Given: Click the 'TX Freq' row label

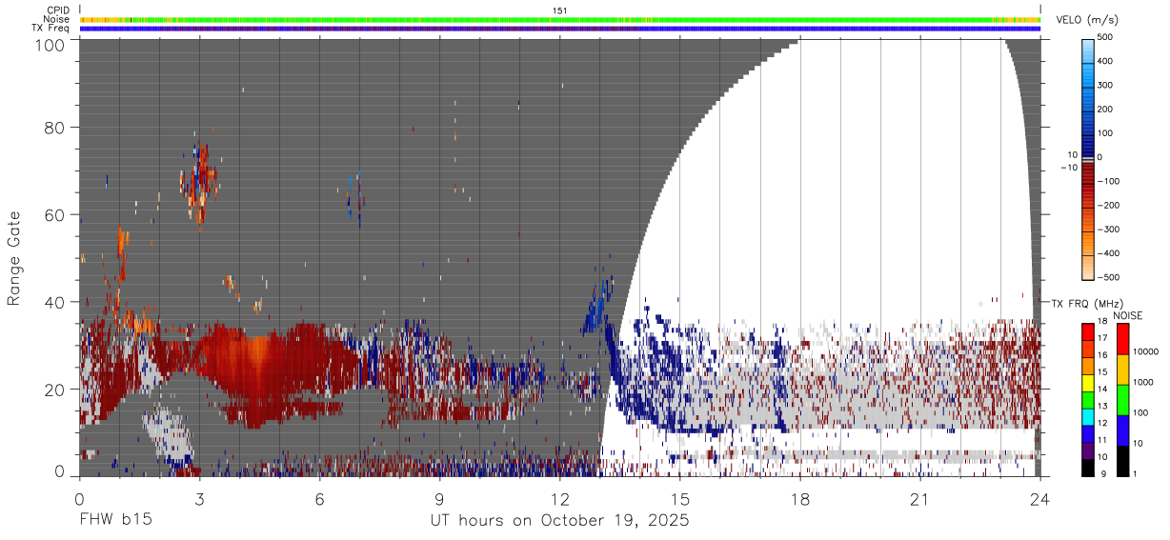Looking at the screenshot, I should (x=50, y=29).
